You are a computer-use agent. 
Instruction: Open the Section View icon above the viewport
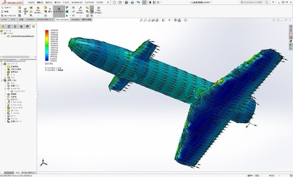(153, 20)
